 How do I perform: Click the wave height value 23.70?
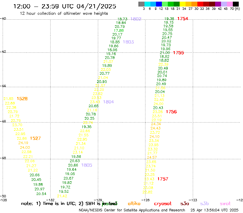[x=17, y=125]
